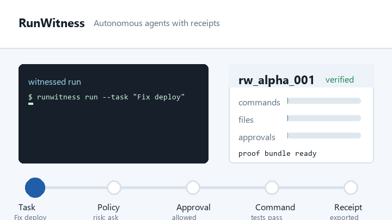392x220 pixels.
Task: Click the tagline 'Autonomous agents with receipts'
Action: (157, 23)
